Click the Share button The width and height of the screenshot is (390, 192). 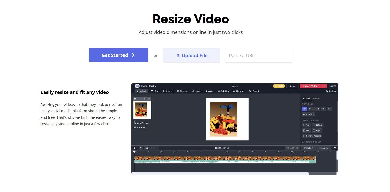coord(292,86)
